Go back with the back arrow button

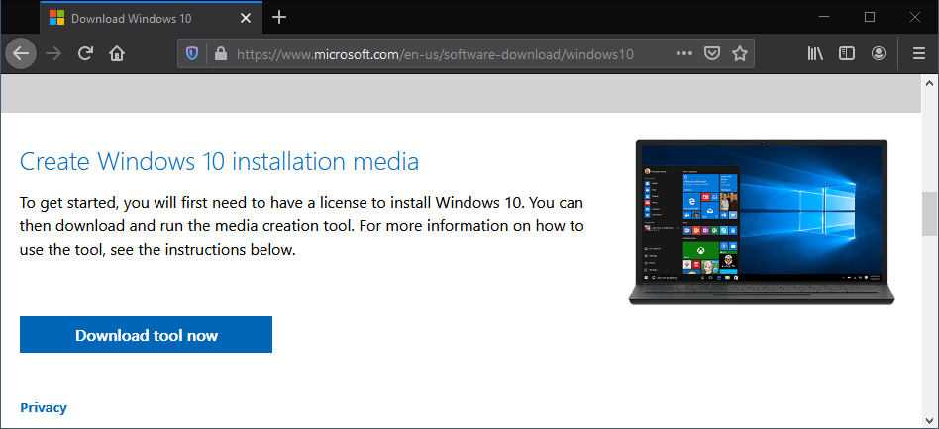coord(21,54)
